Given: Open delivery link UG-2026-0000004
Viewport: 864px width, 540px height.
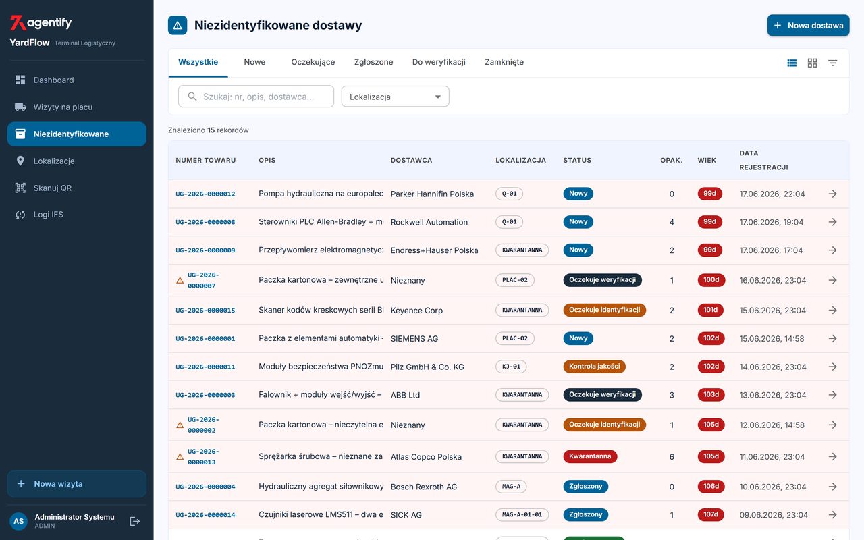Looking at the screenshot, I should click(x=205, y=487).
